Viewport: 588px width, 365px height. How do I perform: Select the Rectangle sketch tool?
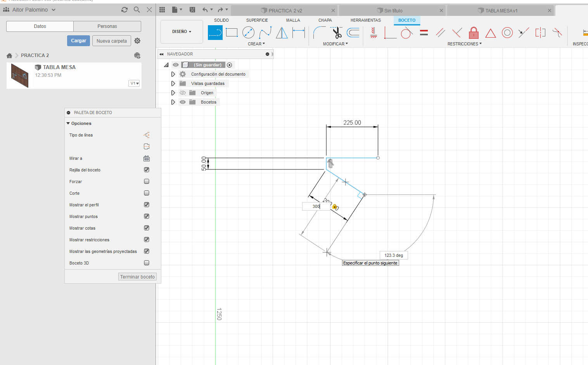pyautogui.click(x=232, y=33)
